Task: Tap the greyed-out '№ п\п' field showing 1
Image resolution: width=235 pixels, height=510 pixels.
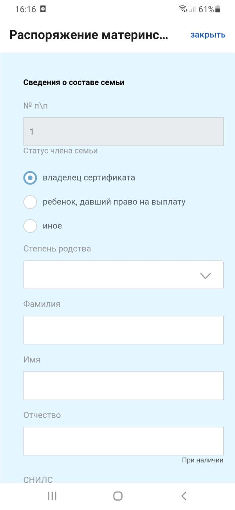Action: coord(123,132)
